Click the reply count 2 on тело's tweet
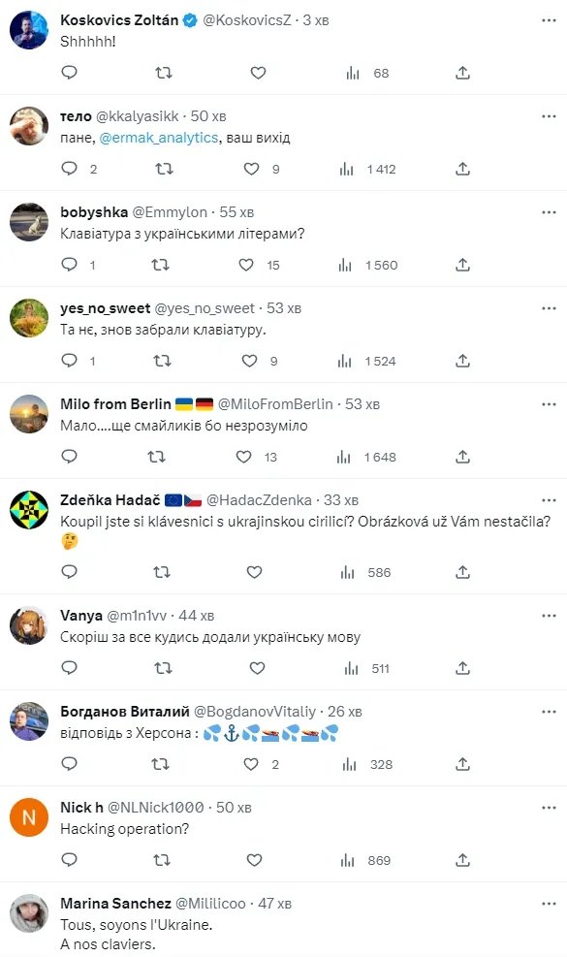Viewport: 567px width, 957px height. tap(87, 169)
